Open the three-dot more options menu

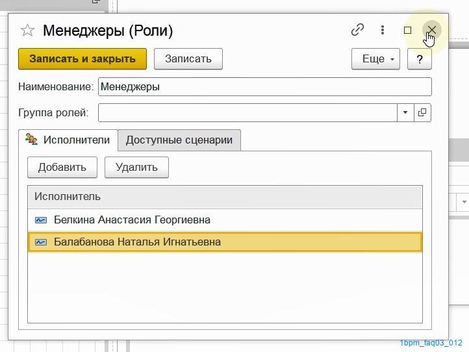(383, 30)
